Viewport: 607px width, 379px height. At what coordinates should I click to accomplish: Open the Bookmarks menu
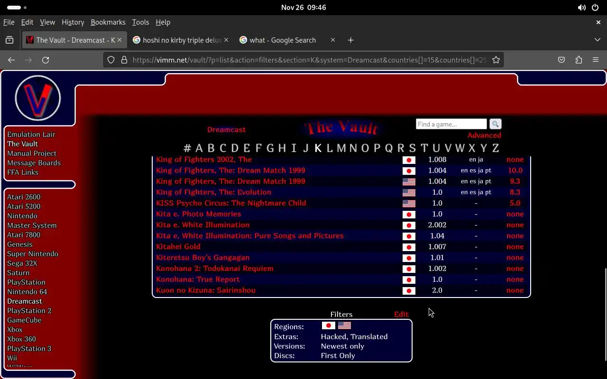pos(108,22)
